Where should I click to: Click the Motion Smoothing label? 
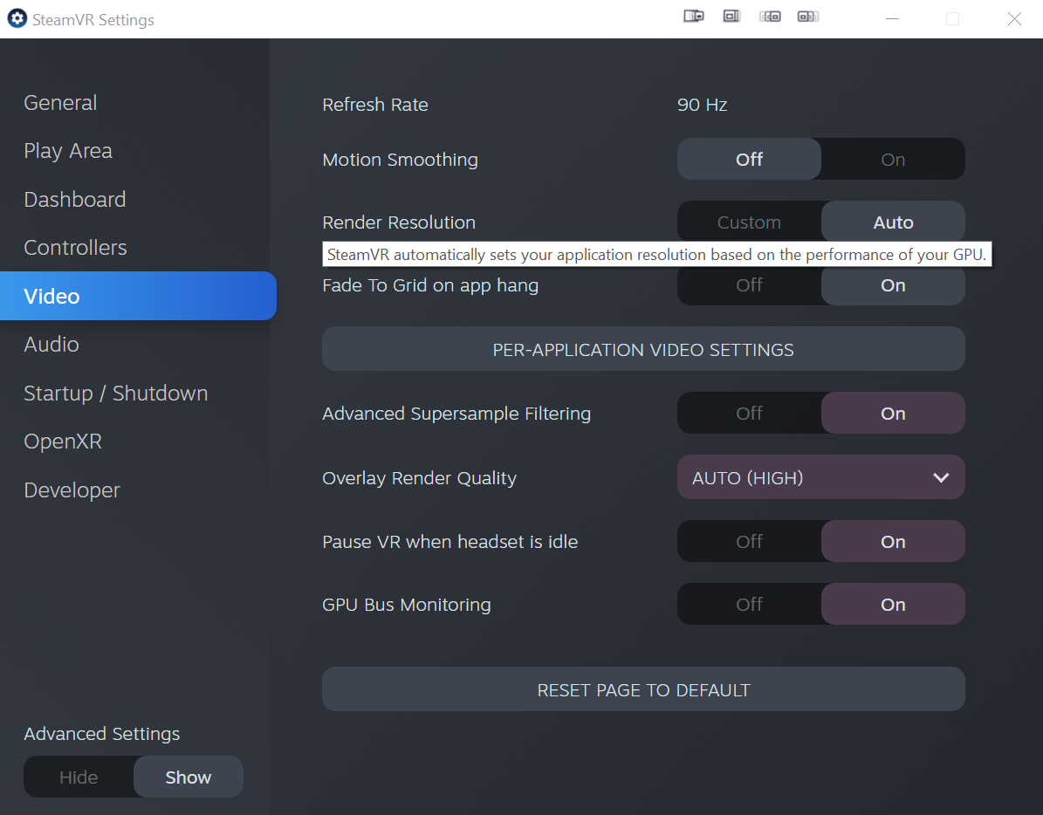click(400, 160)
